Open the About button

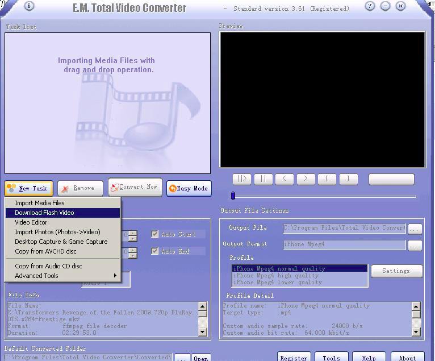point(407,357)
